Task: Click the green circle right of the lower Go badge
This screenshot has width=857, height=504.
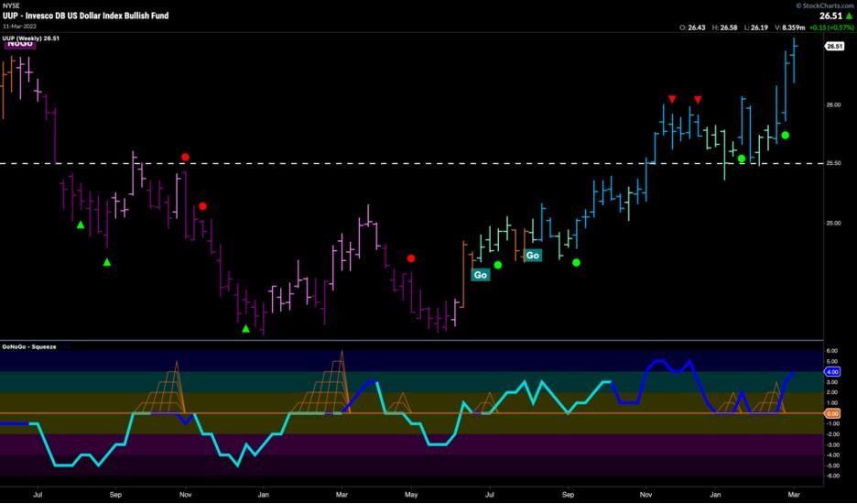Action: (498, 265)
